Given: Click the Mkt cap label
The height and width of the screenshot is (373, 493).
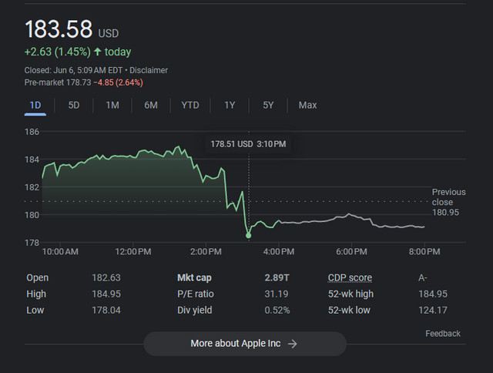Looking at the screenshot, I should (194, 277).
